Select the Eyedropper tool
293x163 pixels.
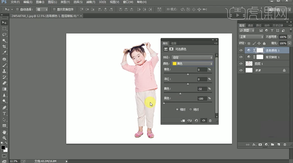[x=4, y=53]
